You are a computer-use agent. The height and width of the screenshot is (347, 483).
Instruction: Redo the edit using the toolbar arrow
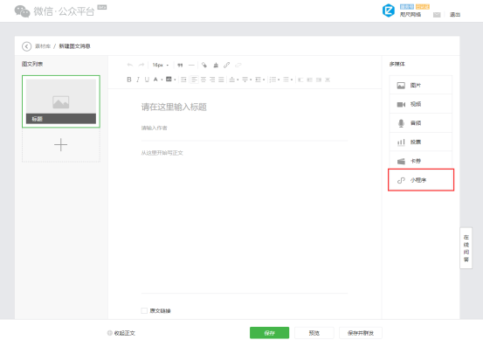pyautogui.click(x=141, y=65)
